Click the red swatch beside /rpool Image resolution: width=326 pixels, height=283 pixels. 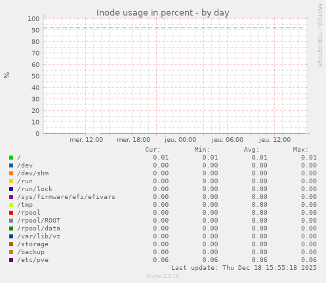point(11,213)
